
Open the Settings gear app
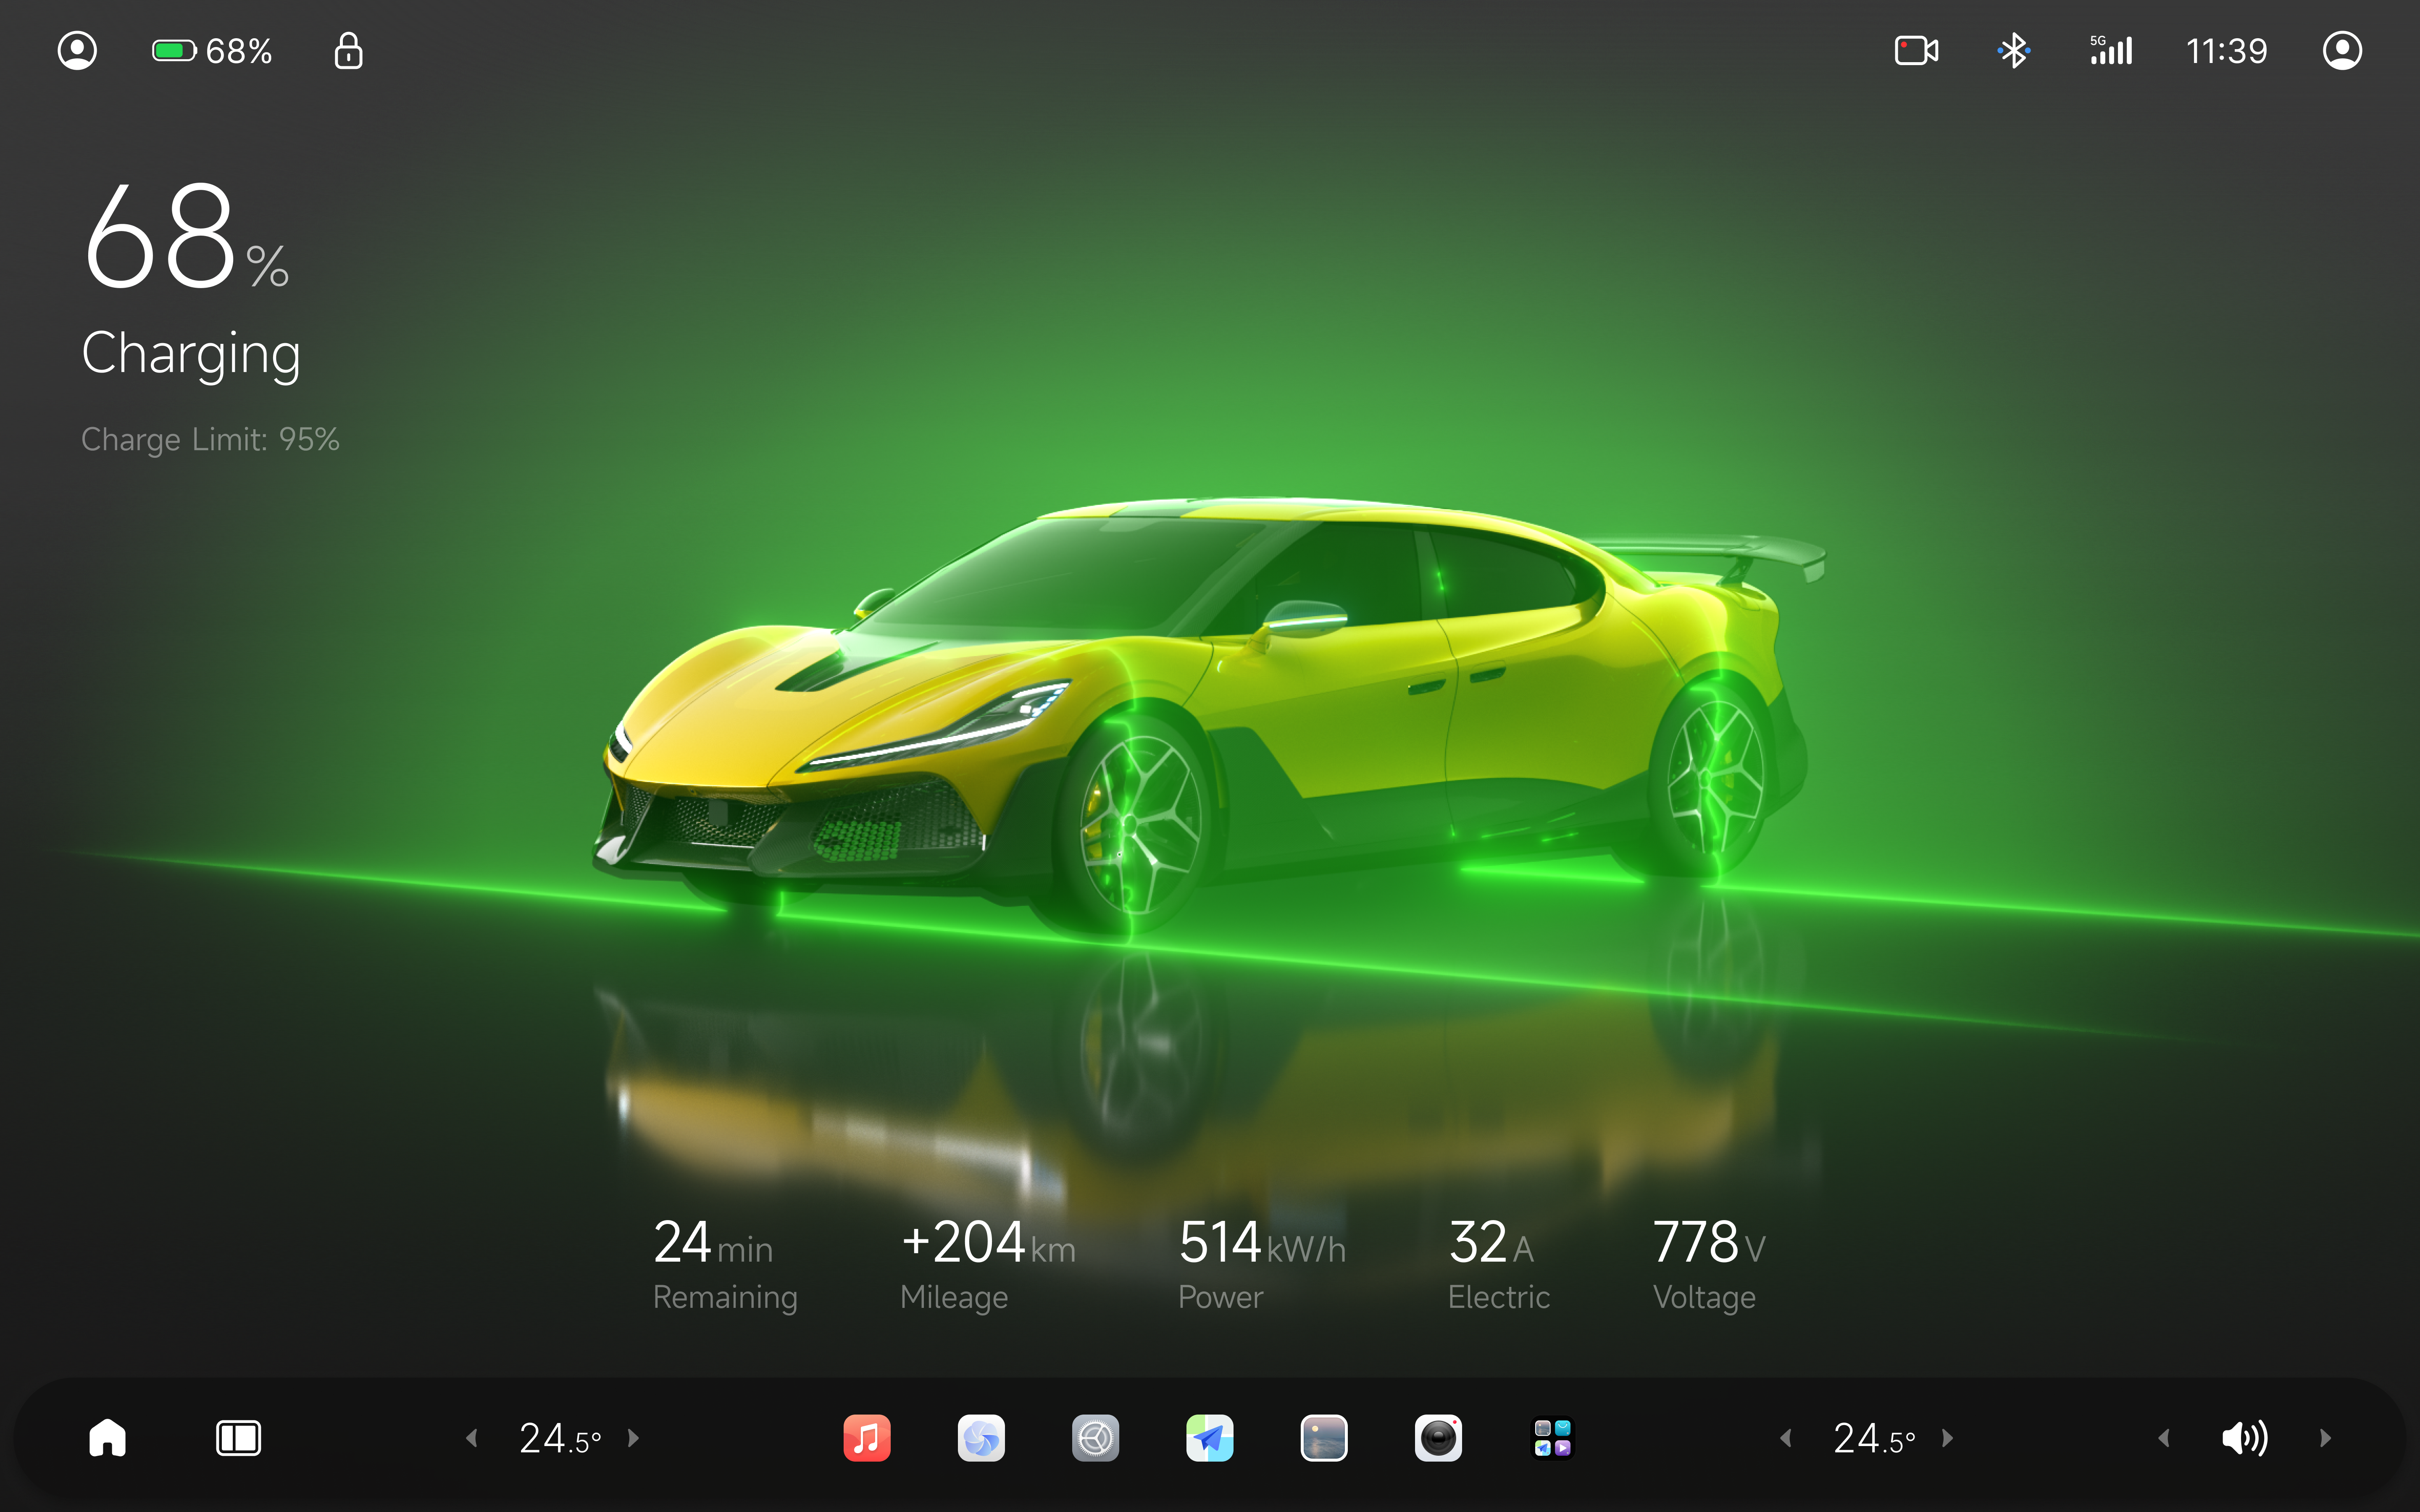(1095, 1438)
